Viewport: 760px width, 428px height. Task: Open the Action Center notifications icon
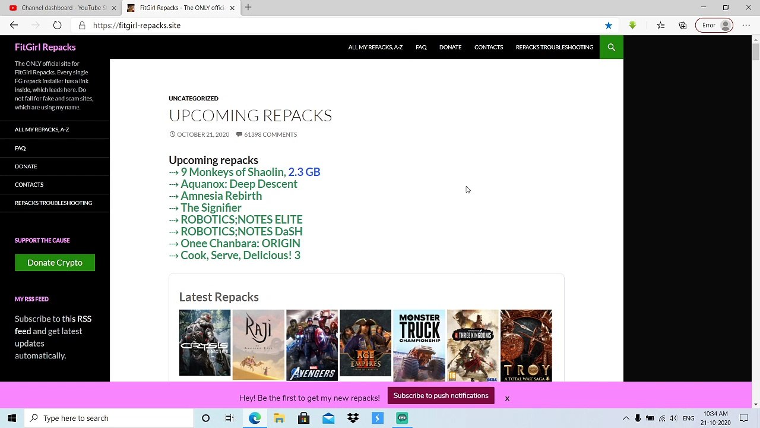click(743, 418)
